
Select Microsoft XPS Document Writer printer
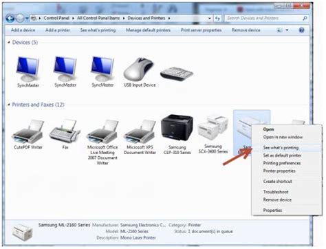140,137
